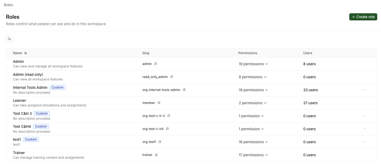Click the Create role button
The height and width of the screenshot is (166, 381).
(363, 17)
